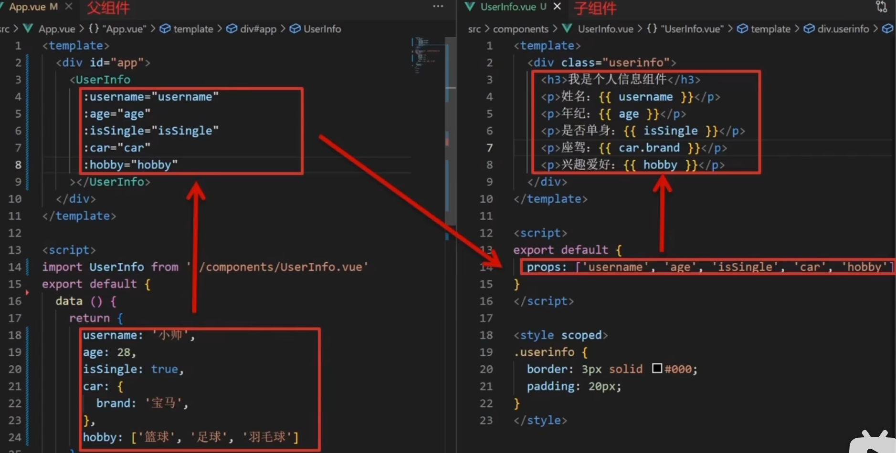This screenshot has width=896, height=453.
Task: Select the src breadcrumb in right editor
Action: [474, 29]
